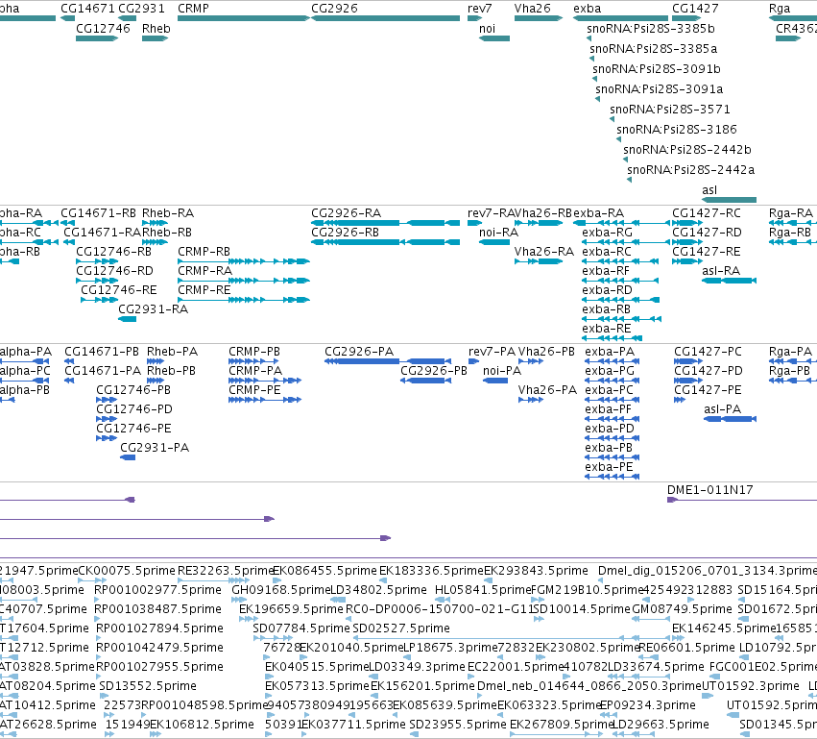Select the exba-RE transcript label
The width and height of the screenshot is (817, 739).
click(607, 329)
